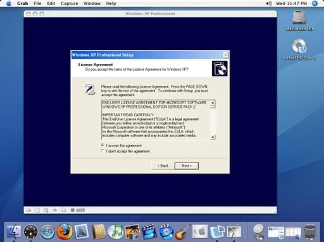Click the 'License Agreement' heading
The height and width of the screenshot is (242, 324).
point(96,64)
